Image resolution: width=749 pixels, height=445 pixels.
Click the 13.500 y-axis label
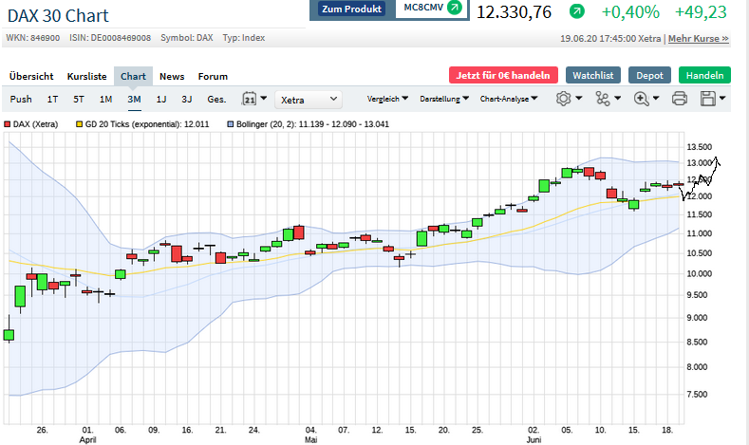pos(700,147)
